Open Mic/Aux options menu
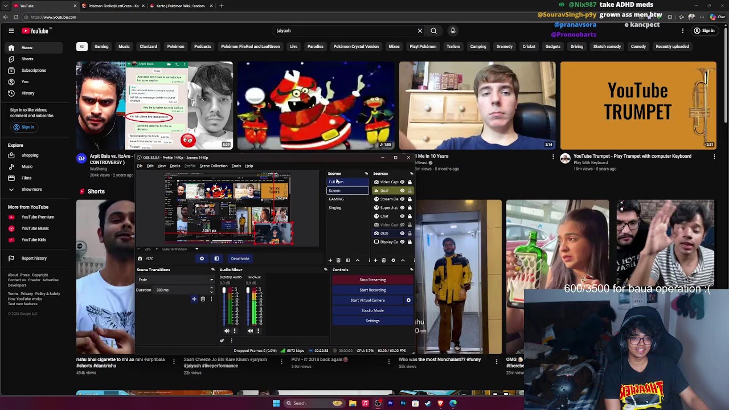 (258, 331)
